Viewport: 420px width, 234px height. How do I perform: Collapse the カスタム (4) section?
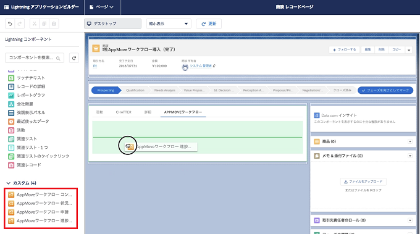pyautogui.click(x=8, y=183)
